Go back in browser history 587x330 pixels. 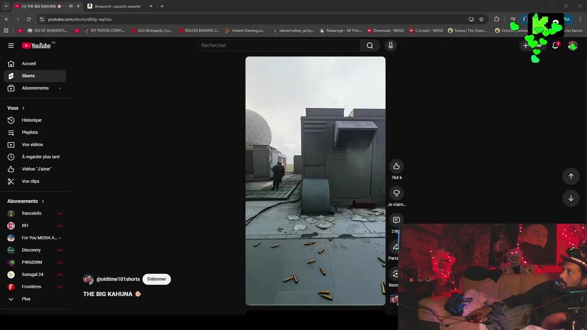[x=6, y=19]
